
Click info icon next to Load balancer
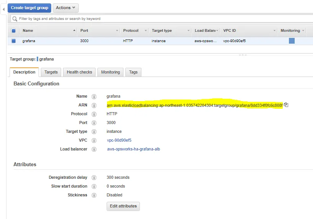pyautogui.click(x=94, y=149)
